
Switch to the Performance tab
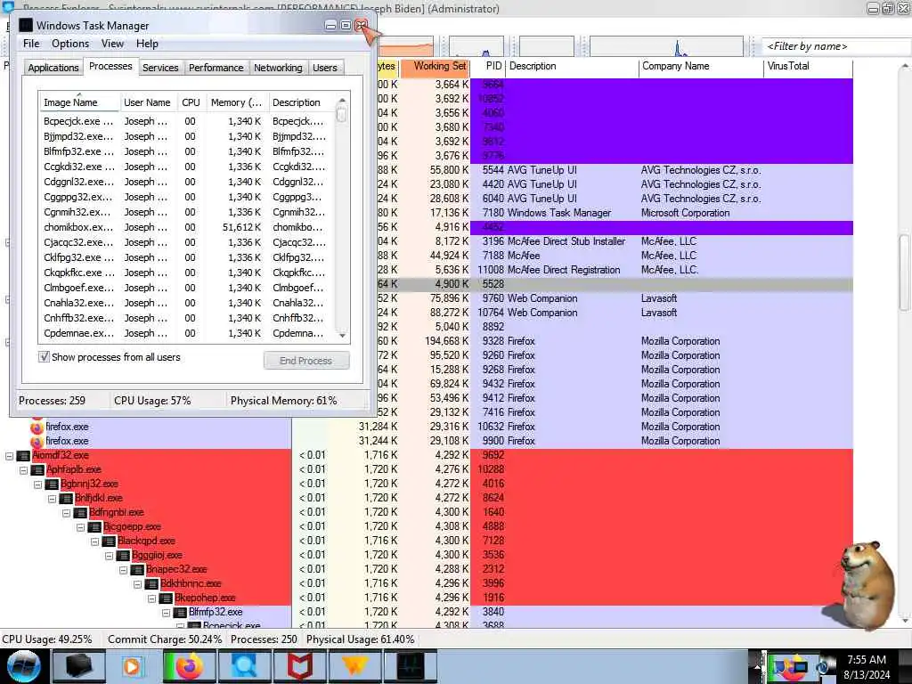[x=216, y=68]
